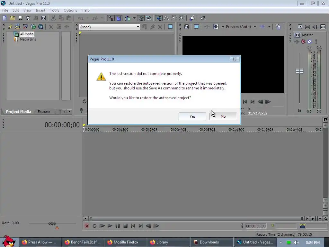The image size is (329, 247).
Task: Click No to skip restoring project
Action: pos(223,116)
